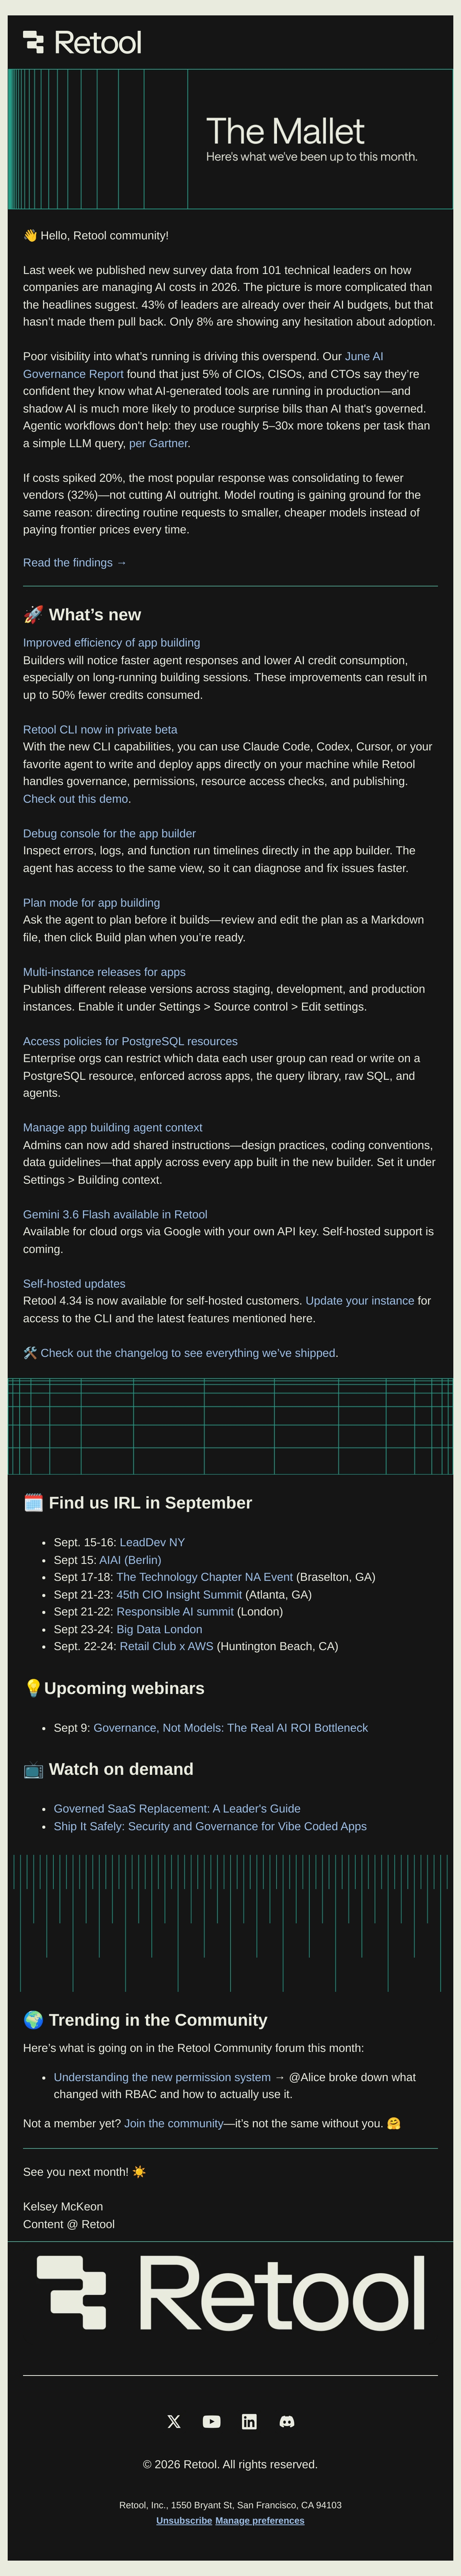Image resolution: width=461 pixels, height=2576 pixels.
Task: Open the June AI Governance Report link
Action: coord(202,365)
